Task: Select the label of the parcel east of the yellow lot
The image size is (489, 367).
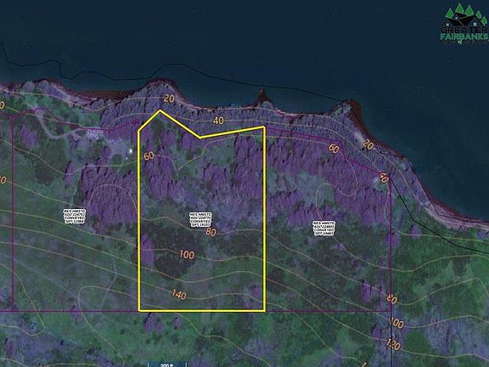Action: [324, 229]
